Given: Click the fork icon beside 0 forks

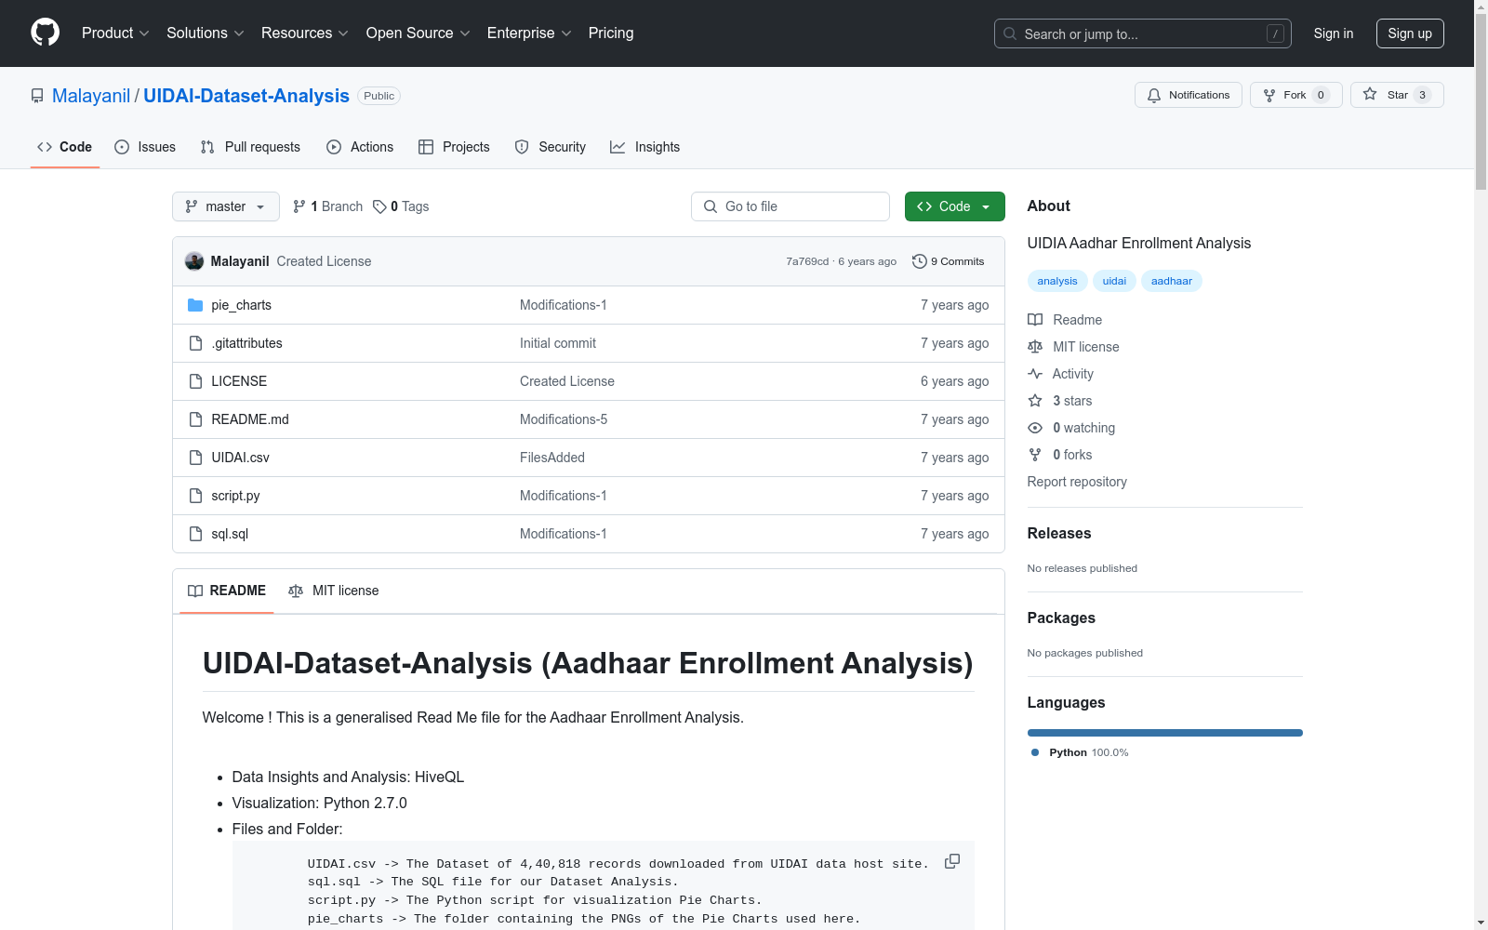Looking at the screenshot, I should [x=1035, y=455].
